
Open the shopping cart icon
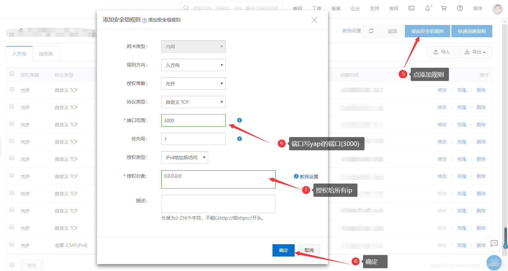pyautogui.click(x=444, y=8)
